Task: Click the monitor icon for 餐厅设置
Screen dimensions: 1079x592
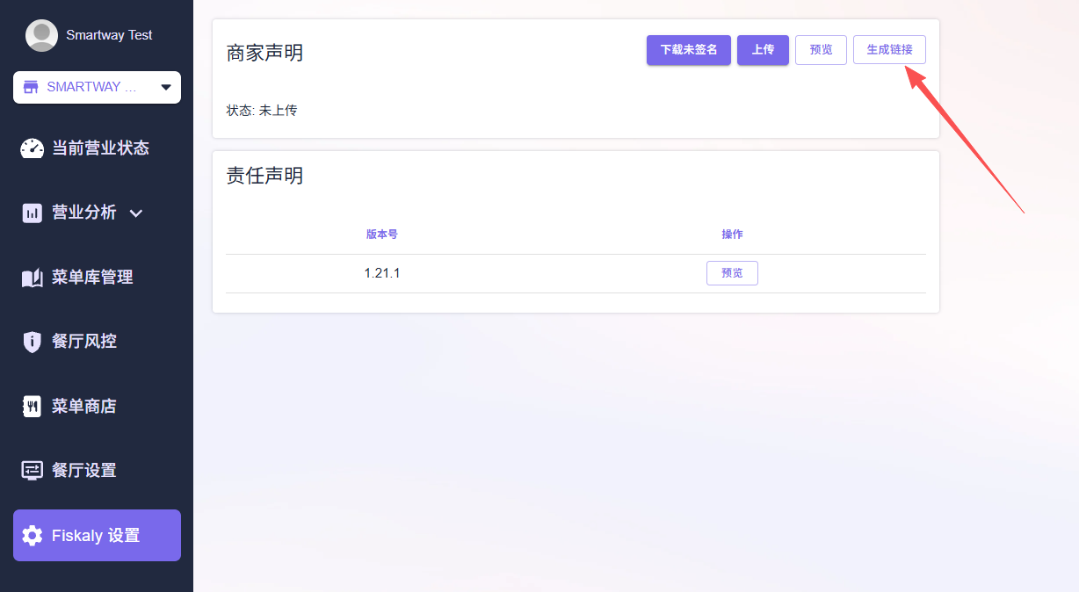Action: [33, 471]
